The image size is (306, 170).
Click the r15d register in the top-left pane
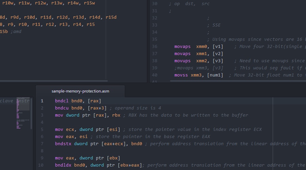click(111, 17)
